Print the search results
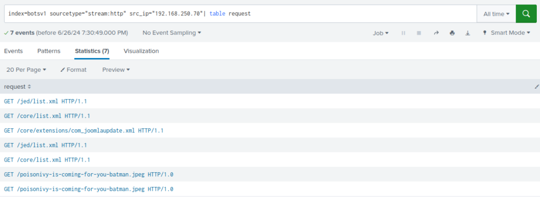The image size is (540, 197). tap(452, 33)
